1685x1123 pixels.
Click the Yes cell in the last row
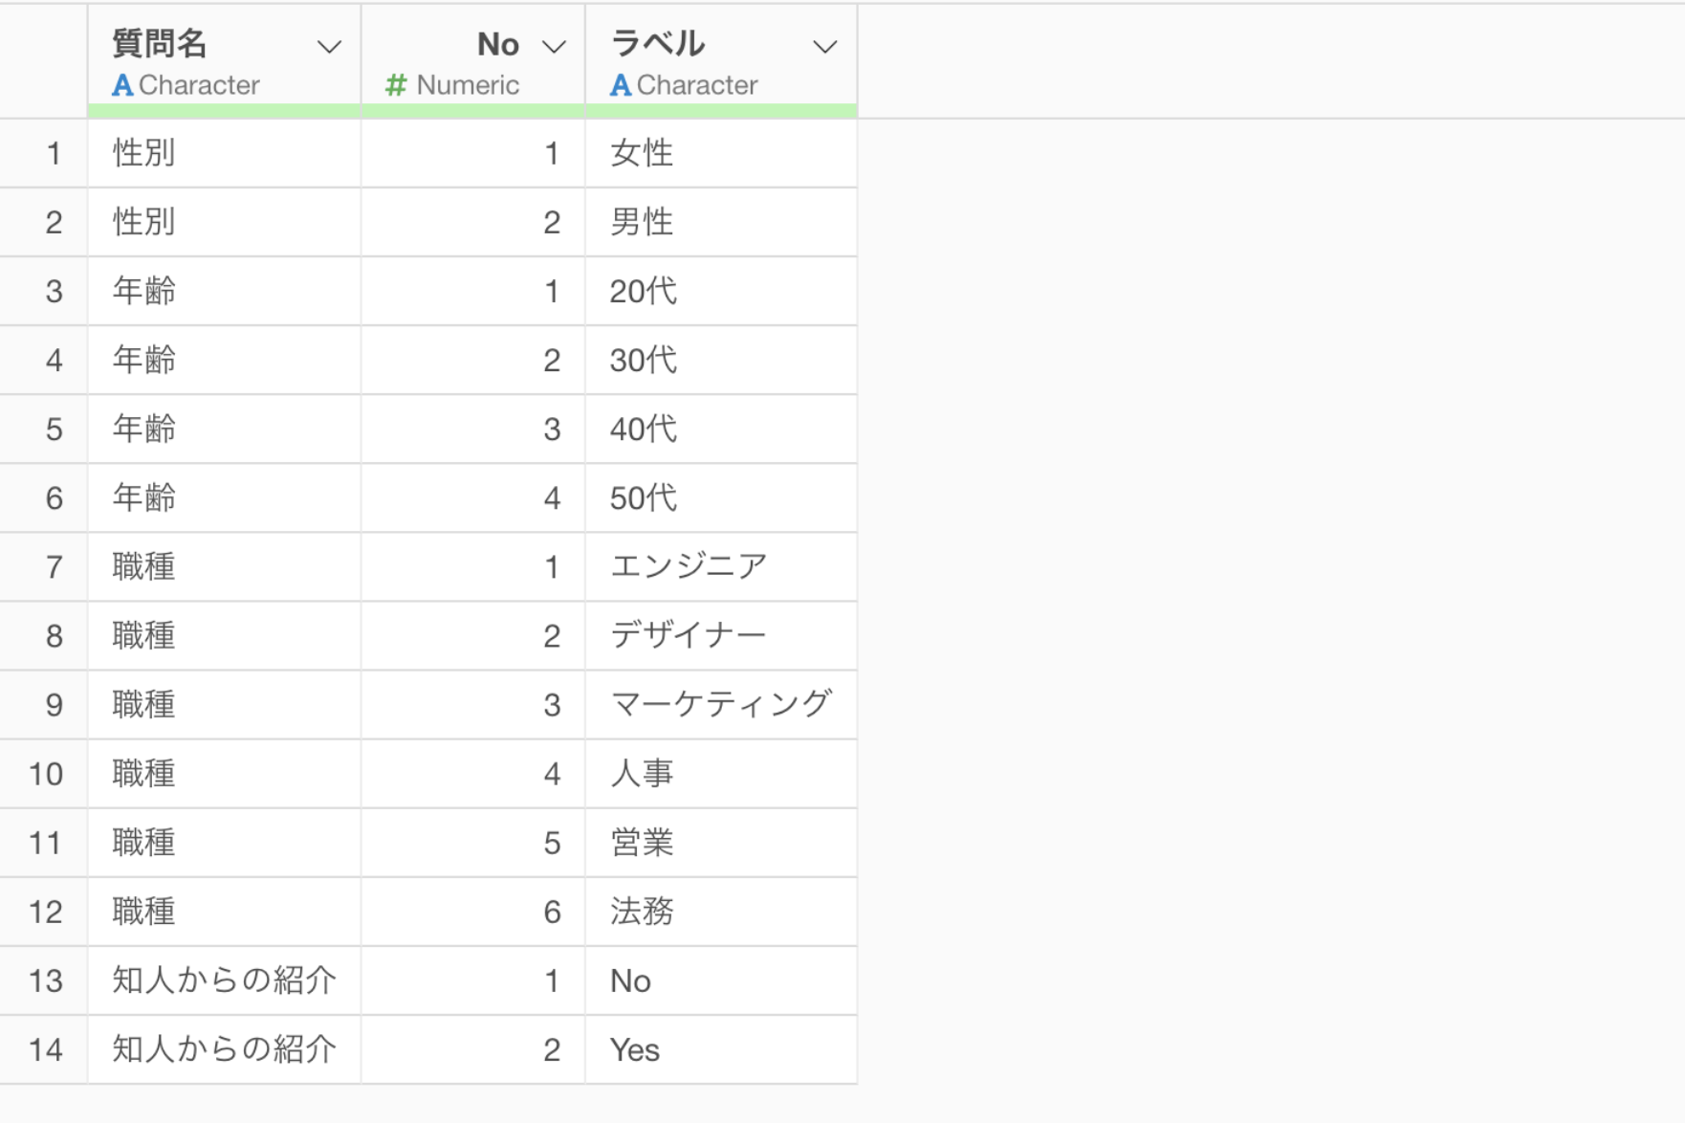tap(635, 1050)
